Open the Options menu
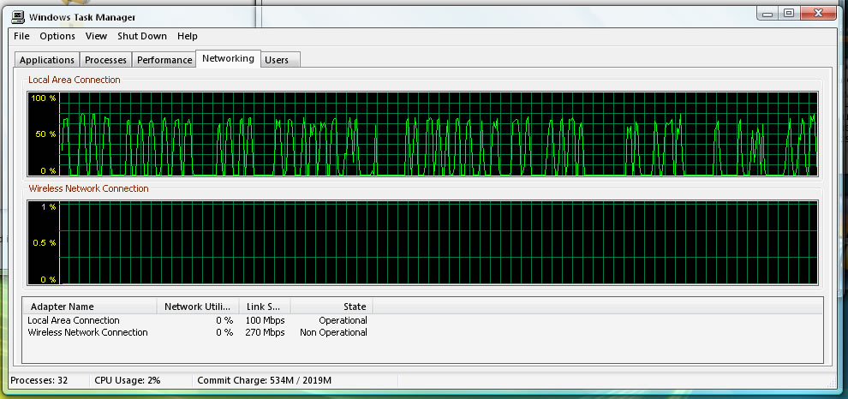The width and height of the screenshot is (848, 399). click(57, 36)
